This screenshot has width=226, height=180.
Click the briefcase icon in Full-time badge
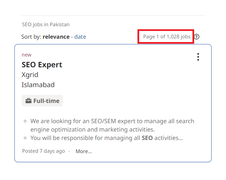(x=29, y=101)
